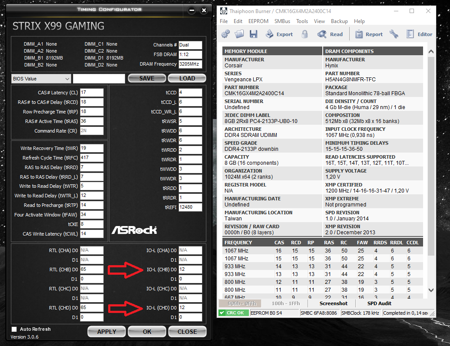Image resolution: width=450 pixels, height=346 pixels.
Task: Click the tREFI value field
Action: click(x=190, y=207)
